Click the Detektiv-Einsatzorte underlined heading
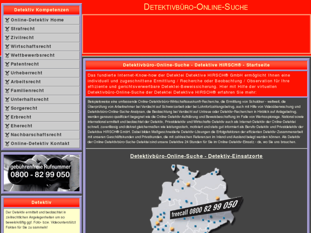This screenshot has width=311, height=233. point(196,156)
